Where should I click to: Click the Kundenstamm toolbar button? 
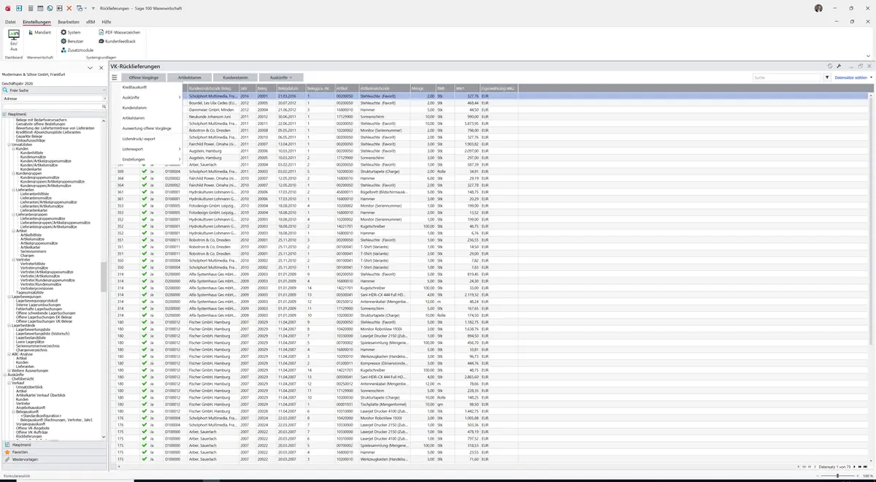point(236,77)
